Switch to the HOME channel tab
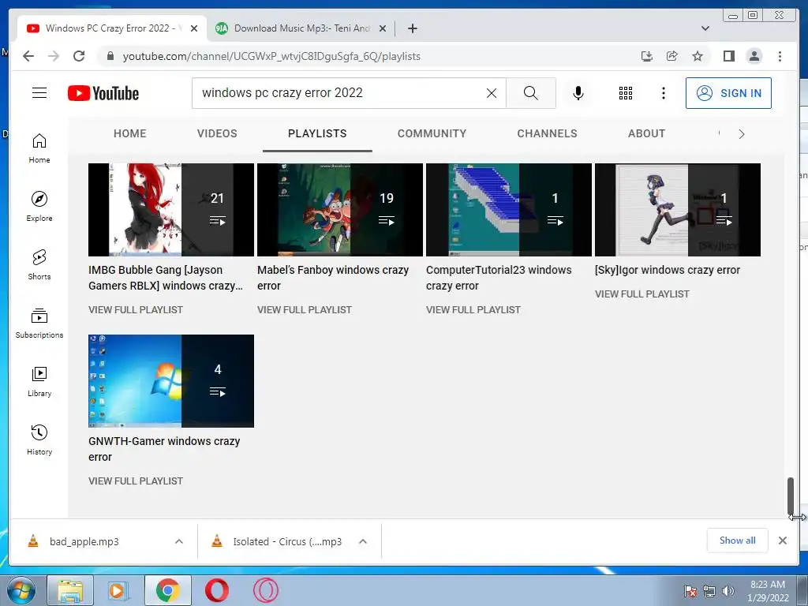 click(130, 133)
